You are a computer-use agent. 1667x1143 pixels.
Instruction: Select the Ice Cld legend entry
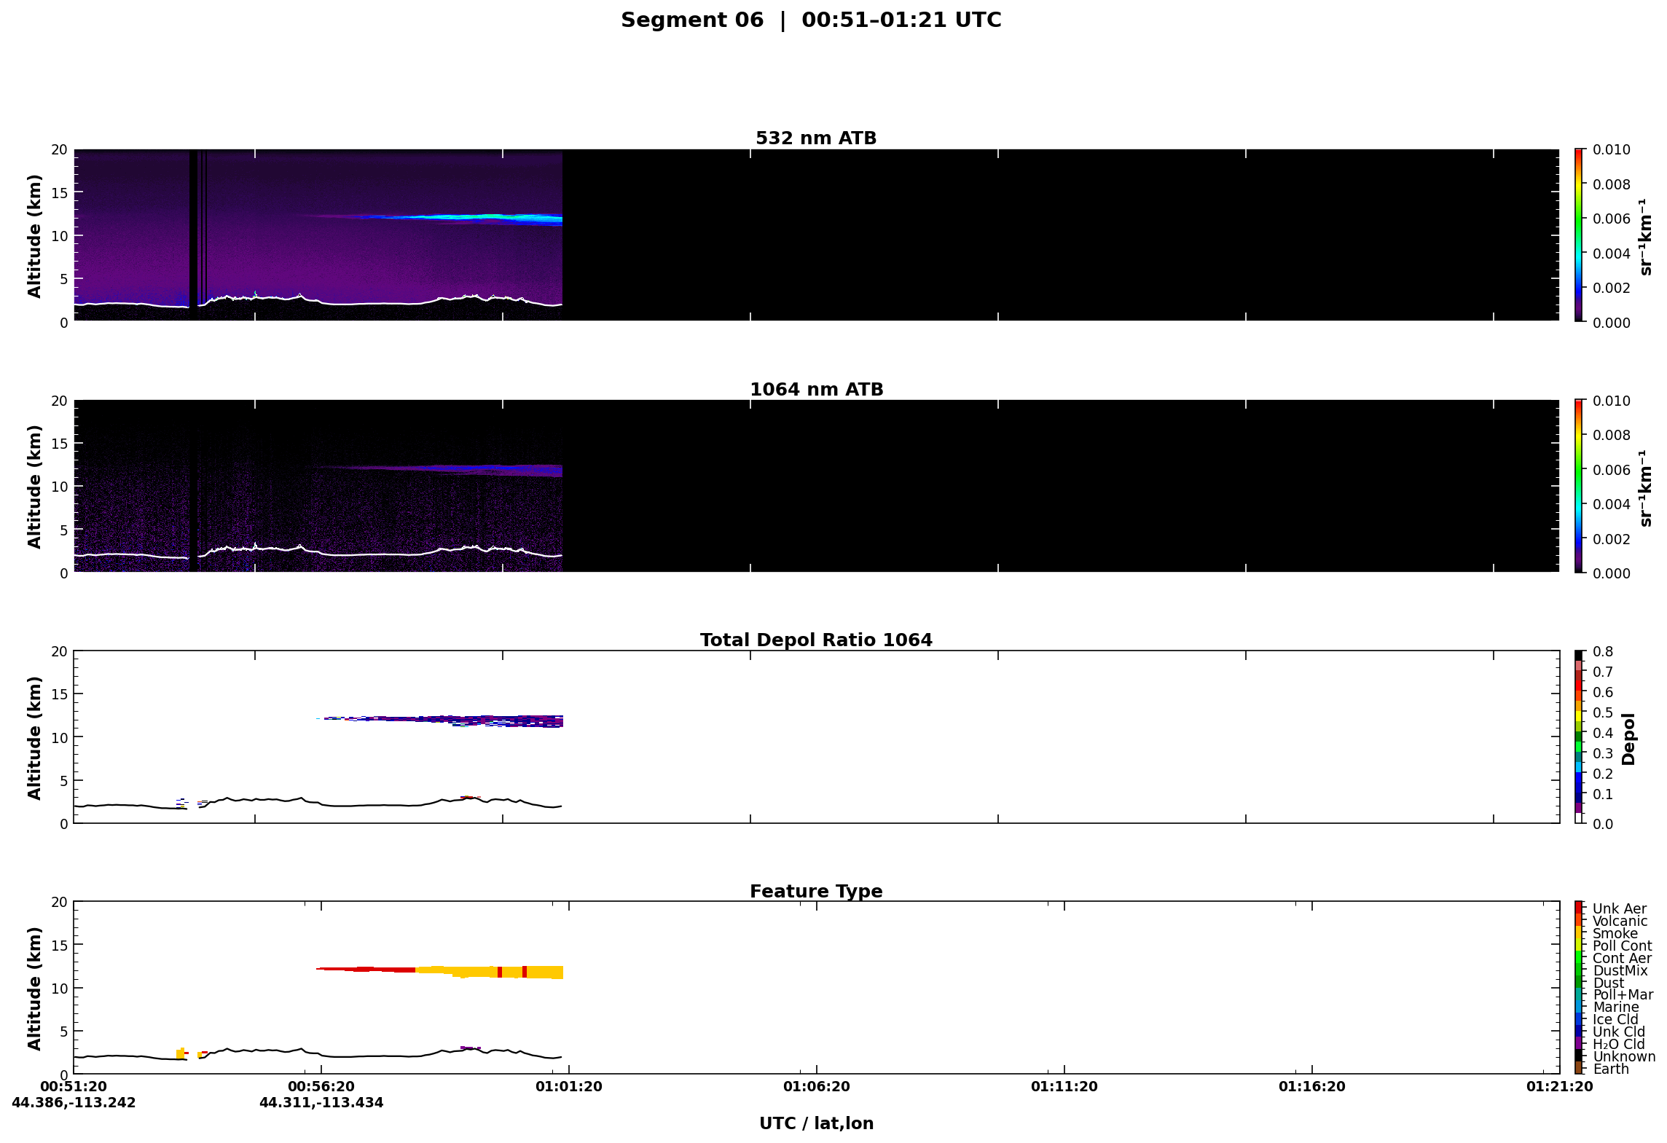pyautogui.click(x=1615, y=1019)
